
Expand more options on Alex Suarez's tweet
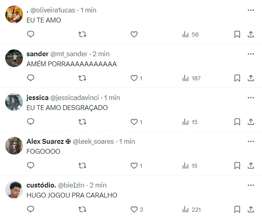click(x=251, y=141)
